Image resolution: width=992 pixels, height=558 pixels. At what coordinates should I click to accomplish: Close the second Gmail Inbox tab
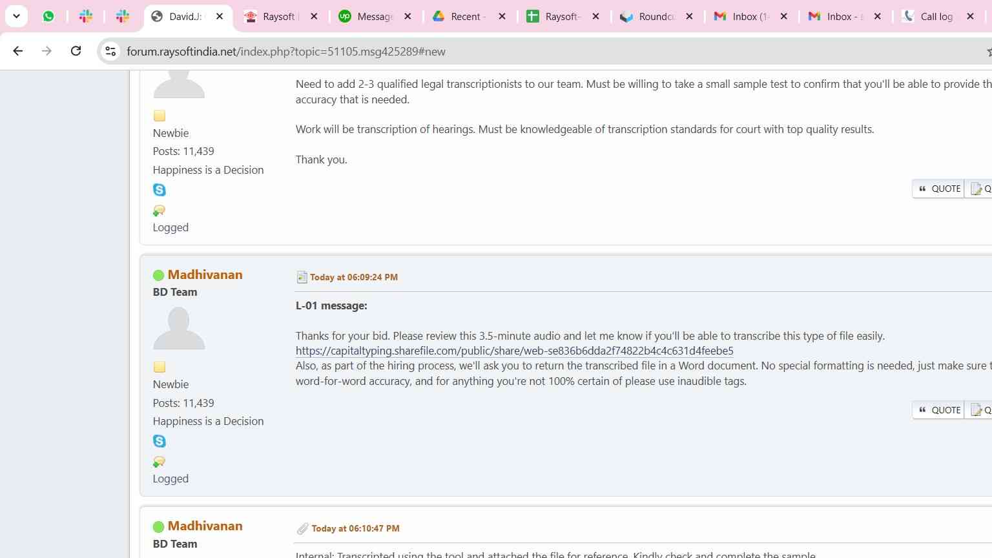click(877, 16)
